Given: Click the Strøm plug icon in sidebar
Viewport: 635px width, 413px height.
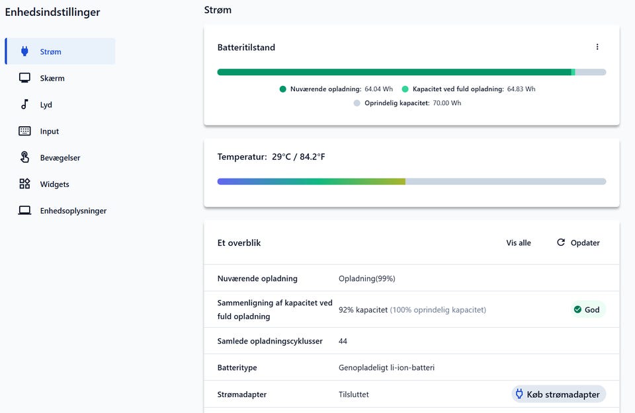Looking at the screenshot, I should click(24, 52).
